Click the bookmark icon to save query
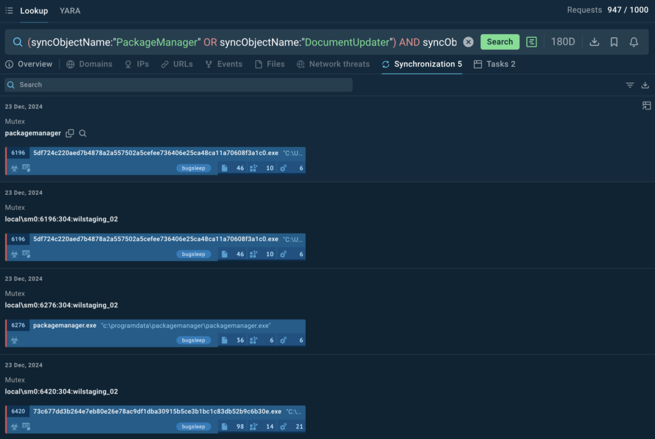The image size is (655, 439). click(x=614, y=42)
